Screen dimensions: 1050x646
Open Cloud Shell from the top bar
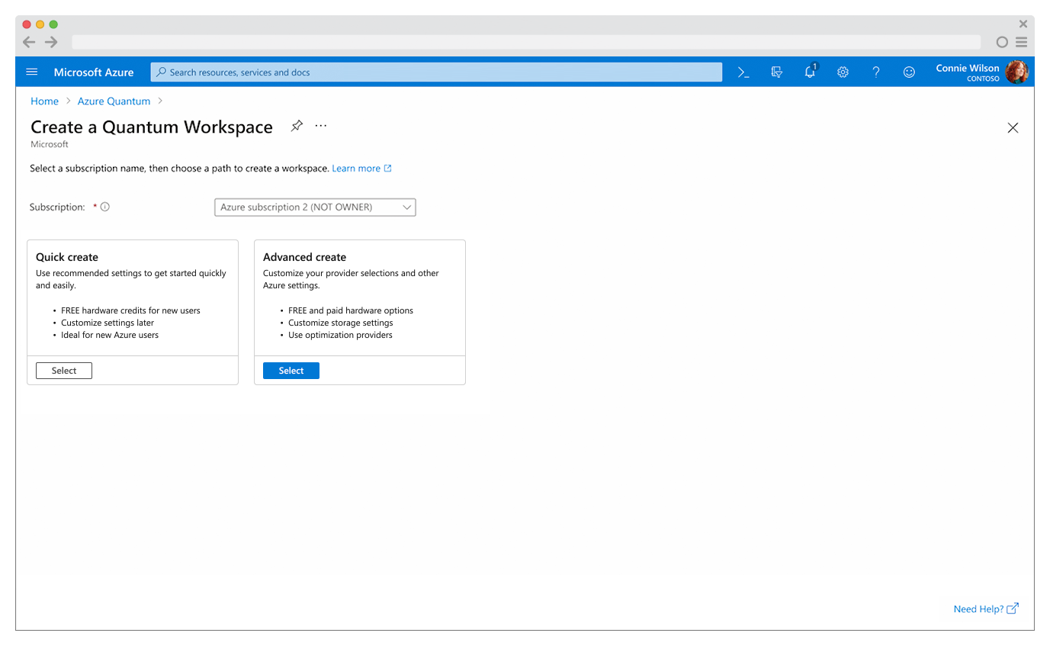pos(743,72)
